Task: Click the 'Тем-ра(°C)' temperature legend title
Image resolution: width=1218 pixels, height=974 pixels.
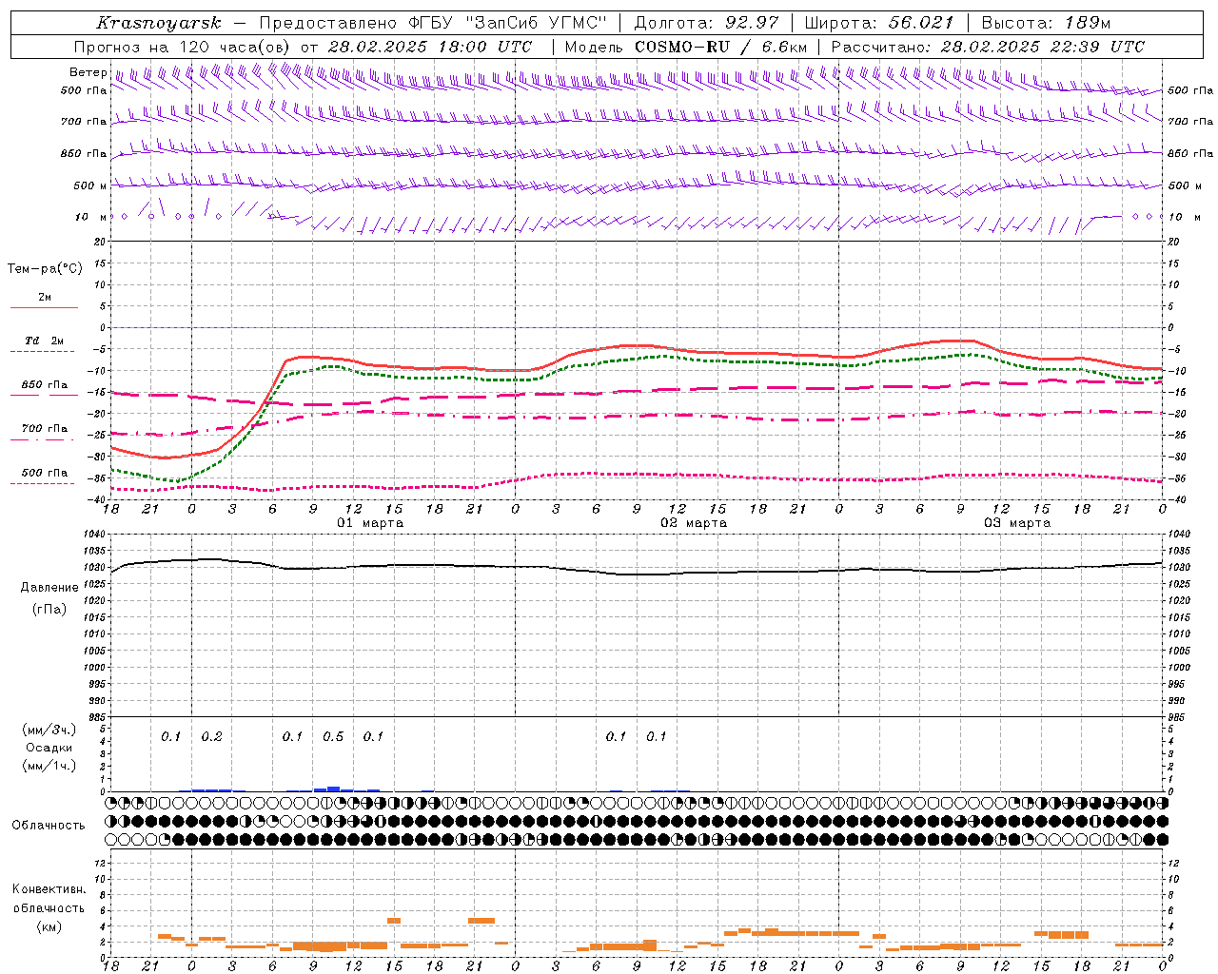Action: click(45, 269)
